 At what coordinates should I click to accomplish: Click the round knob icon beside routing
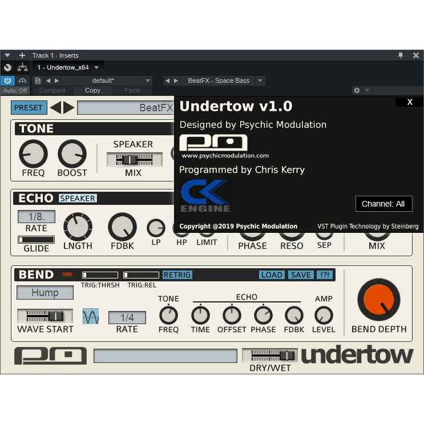[7, 67]
